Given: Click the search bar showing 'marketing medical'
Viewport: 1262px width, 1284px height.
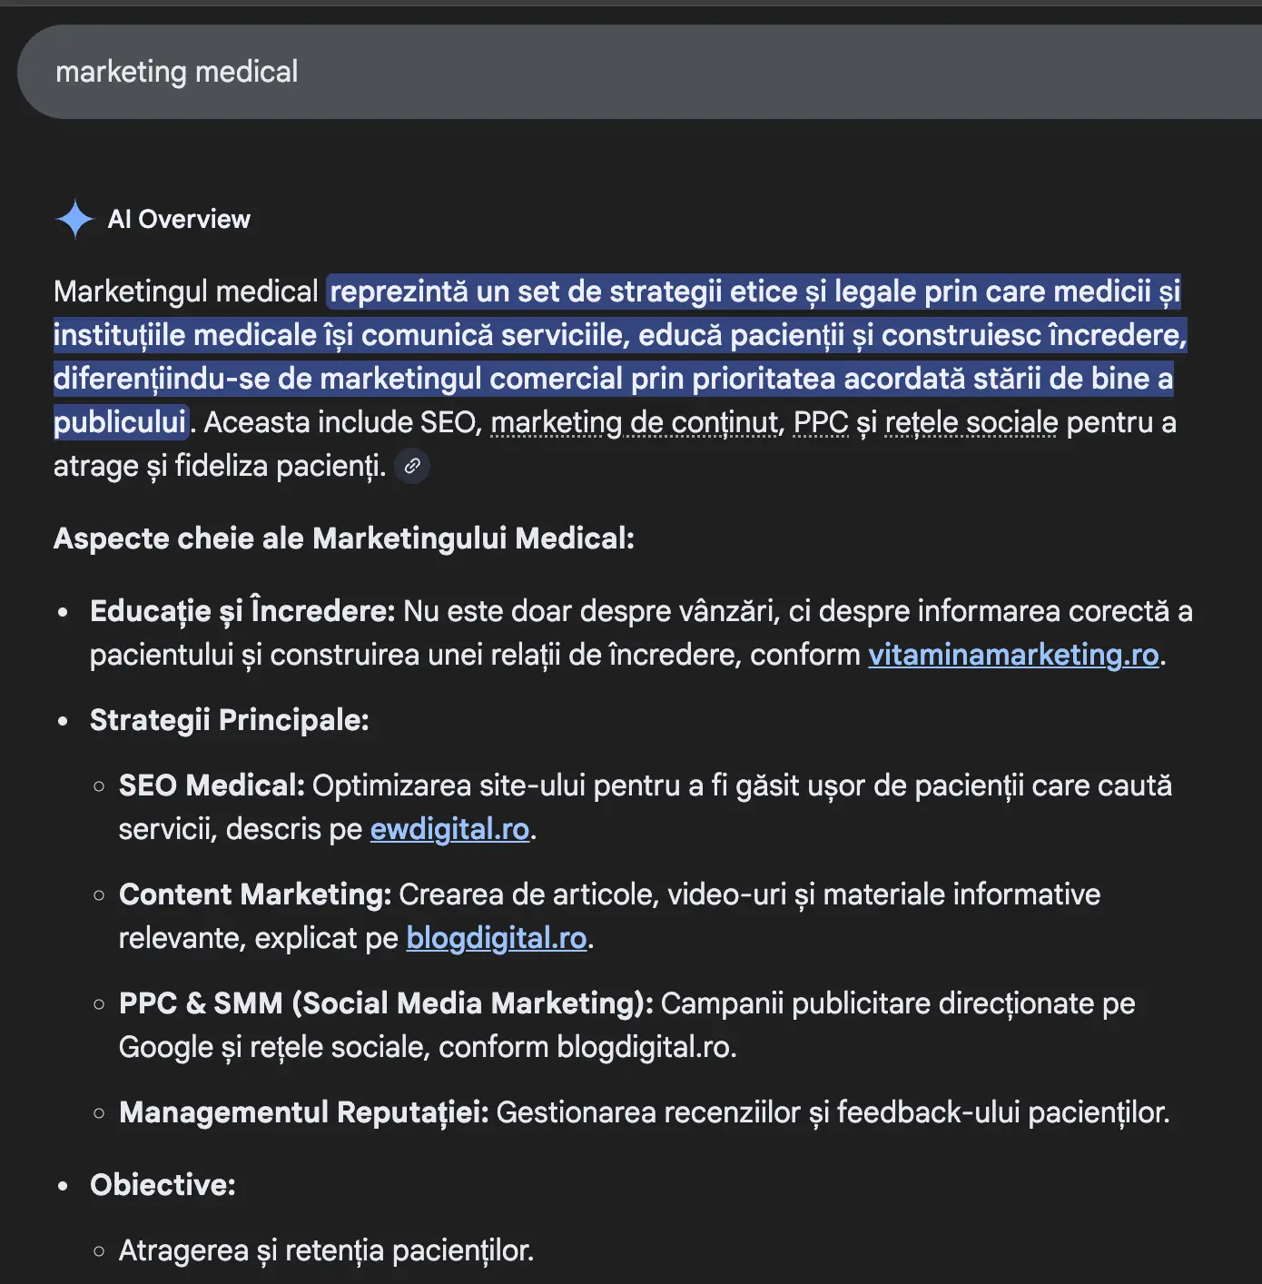Looking at the screenshot, I should click(178, 72).
